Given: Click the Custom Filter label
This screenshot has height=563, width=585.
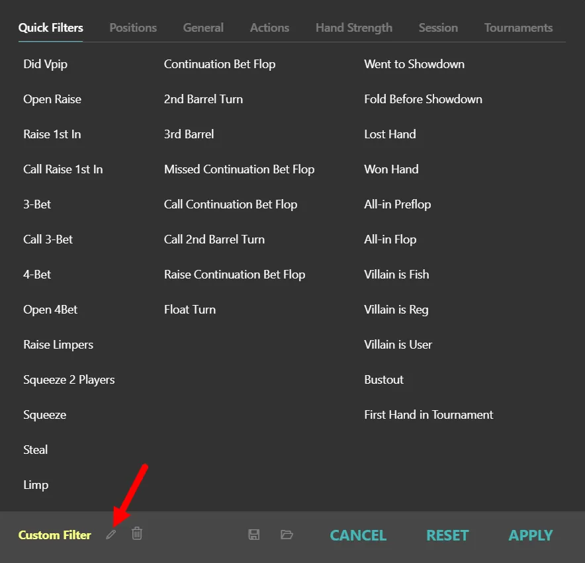Looking at the screenshot, I should click(x=55, y=535).
